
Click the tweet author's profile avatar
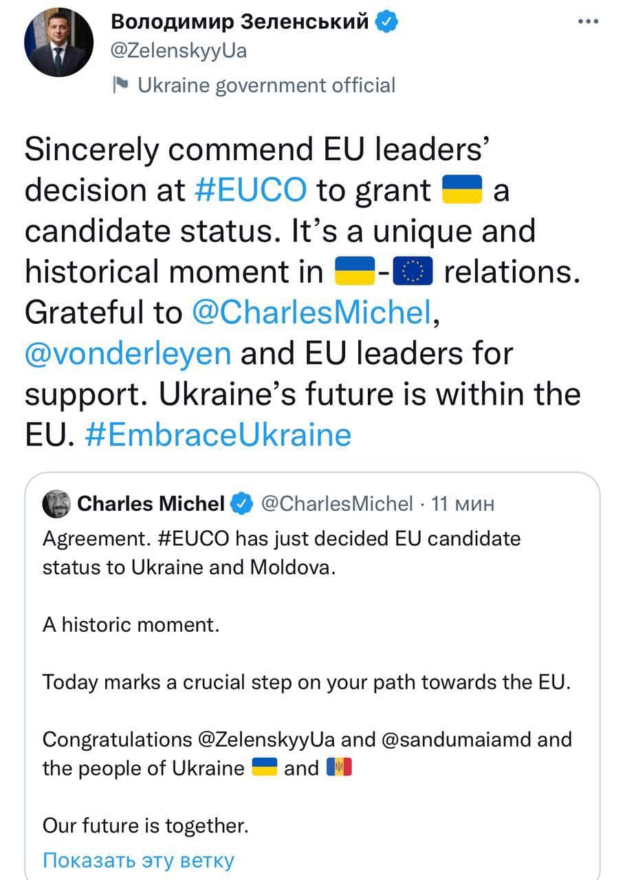pos(58,44)
